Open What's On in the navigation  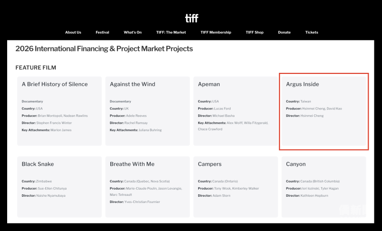point(133,32)
